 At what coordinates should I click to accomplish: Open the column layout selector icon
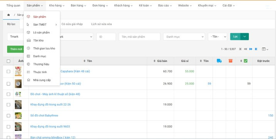point(265,49)
